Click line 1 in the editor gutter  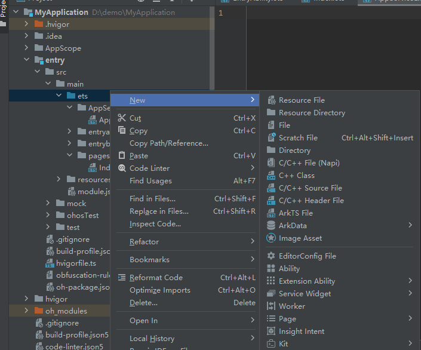[x=221, y=13]
